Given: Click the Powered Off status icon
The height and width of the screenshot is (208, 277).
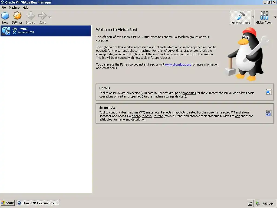Looking at the screenshot, I should click(x=15, y=32).
